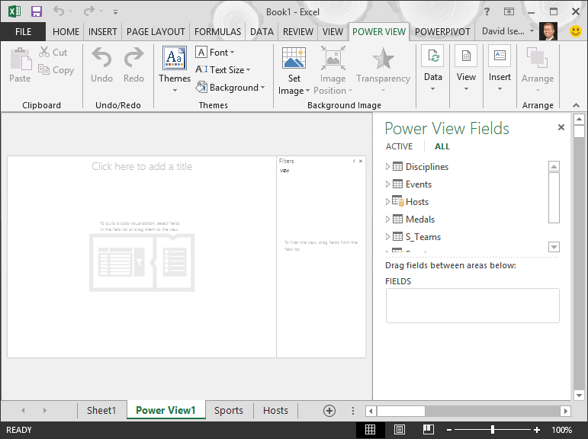Open Ribbon Display Options

click(x=509, y=11)
